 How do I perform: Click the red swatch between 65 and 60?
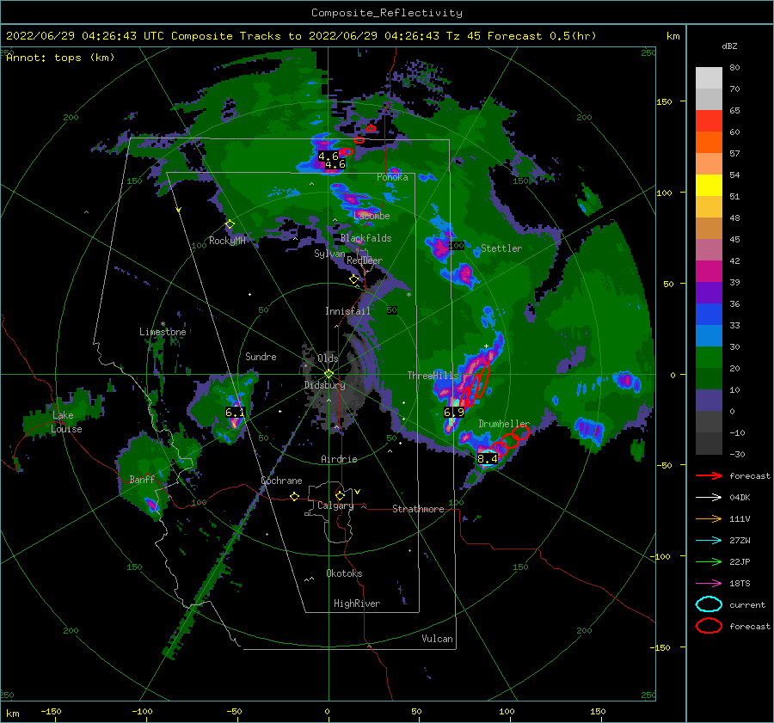[x=709, y=121]
